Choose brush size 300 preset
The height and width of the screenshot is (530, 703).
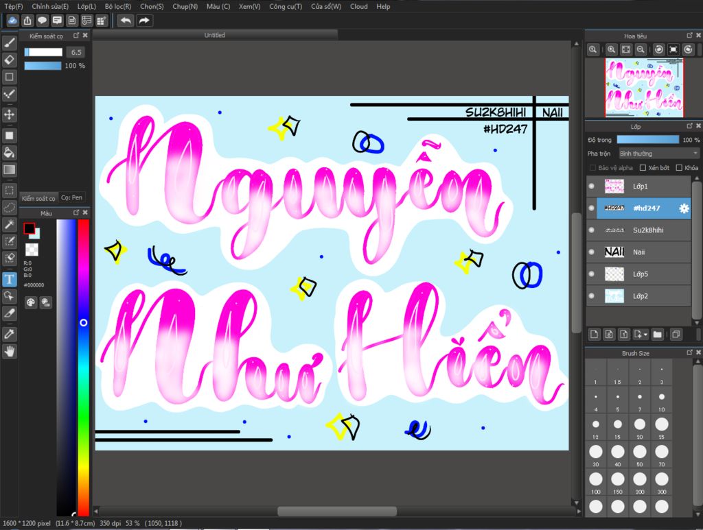(x=662, y=483)
